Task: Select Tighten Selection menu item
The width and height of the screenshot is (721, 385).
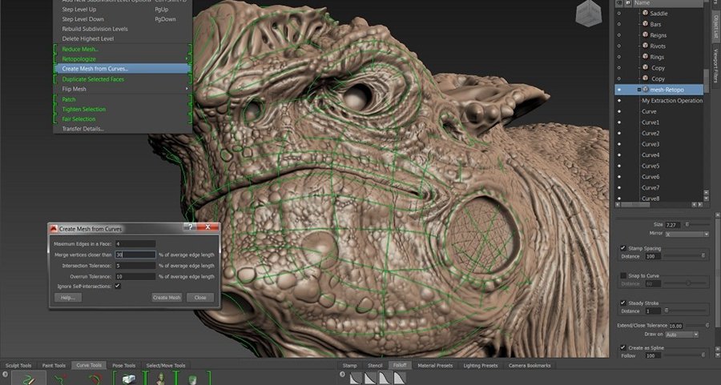Action: pyautogui.click(x=123, y=109)
